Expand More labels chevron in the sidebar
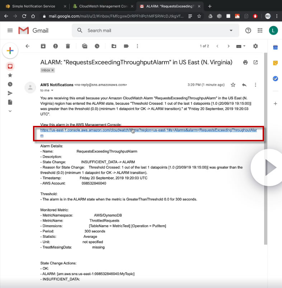This screenshot has height=288, width=282. 10,111
